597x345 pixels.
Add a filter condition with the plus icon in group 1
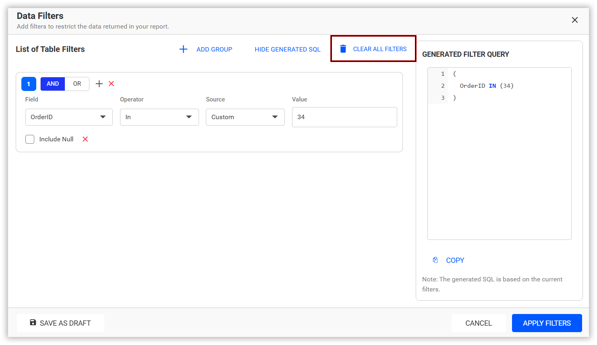click(x=99, y=84)
